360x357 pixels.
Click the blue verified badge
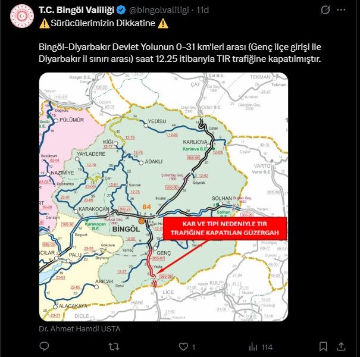pos(121,10)
